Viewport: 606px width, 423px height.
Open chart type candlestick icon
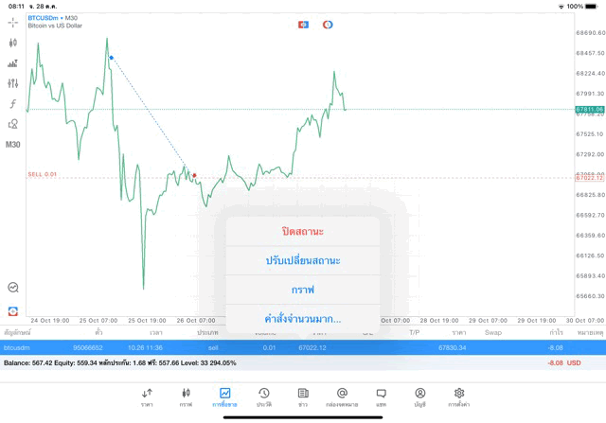13,43
